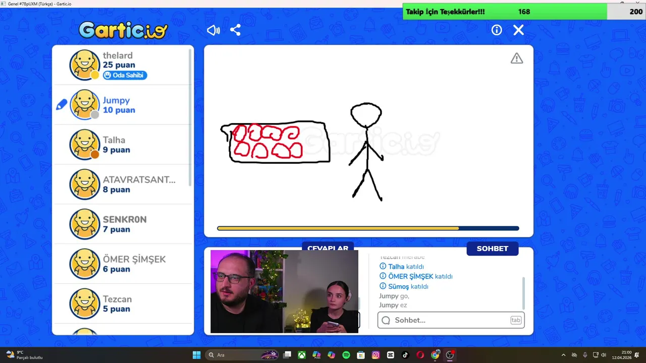Image resolution: width=646 pixels, height=363 pixels.
Task: Click 'Jumpy ez' chat message
Action: pyautogui.click(x=393, y=305)
